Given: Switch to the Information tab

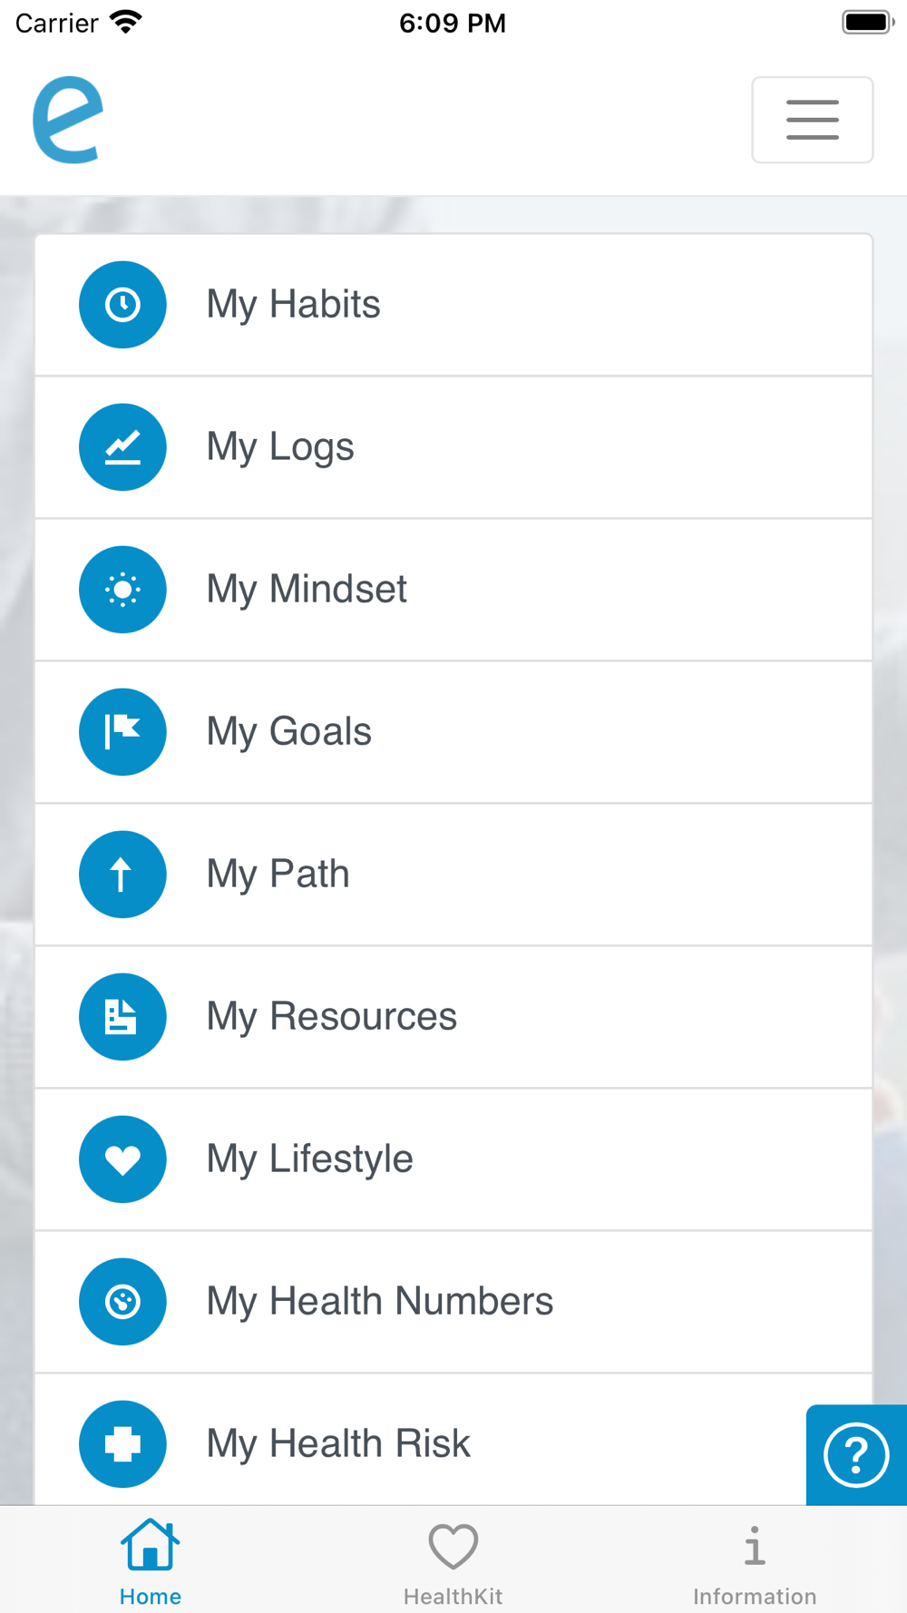Looking at the screenshot, I should [754, 1560].
